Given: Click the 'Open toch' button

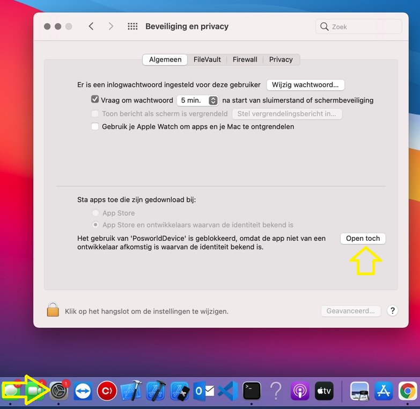Looking at the screenshot, I should click(x=363, y=238).
